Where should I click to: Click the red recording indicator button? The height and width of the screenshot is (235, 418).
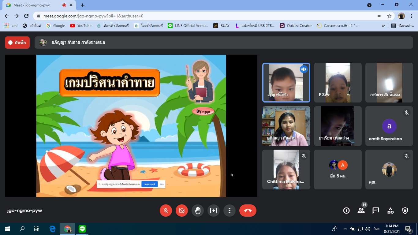tap(17, 43)
